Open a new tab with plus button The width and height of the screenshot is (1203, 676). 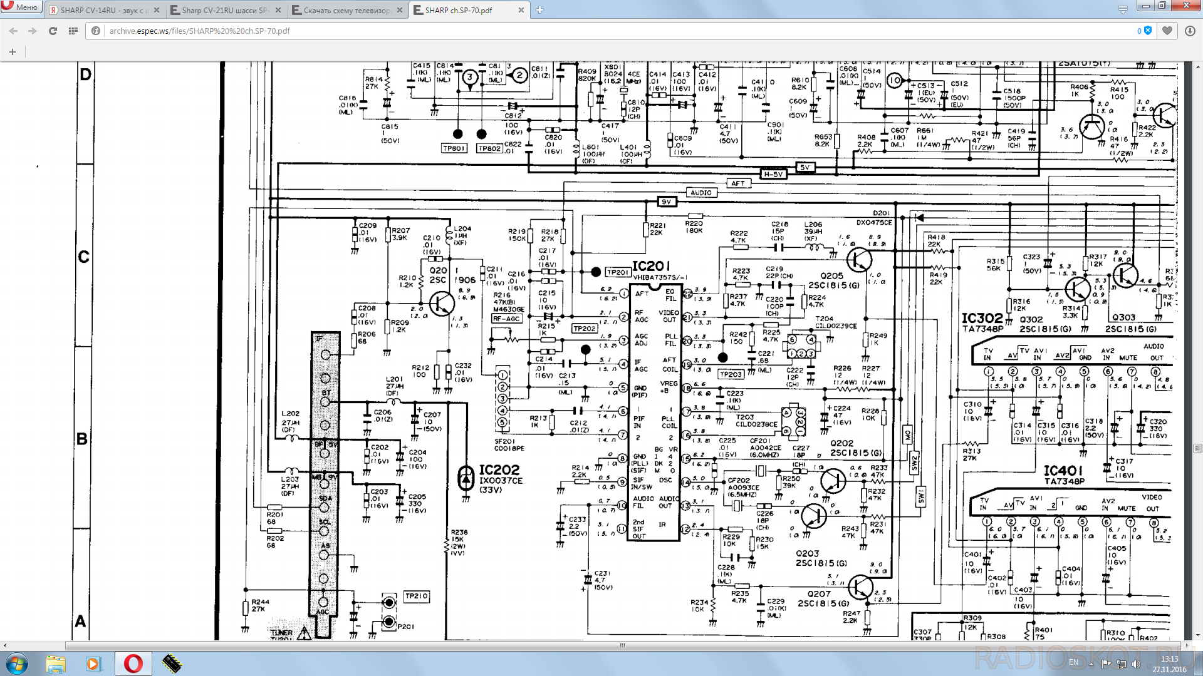coord(539,10)
